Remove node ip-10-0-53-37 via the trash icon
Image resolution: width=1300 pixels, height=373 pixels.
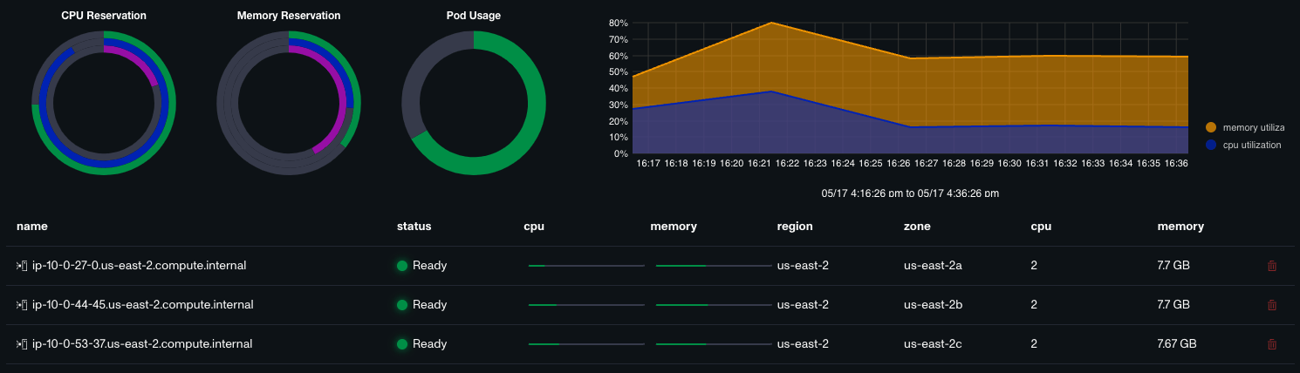click(x=1271, y=344)
